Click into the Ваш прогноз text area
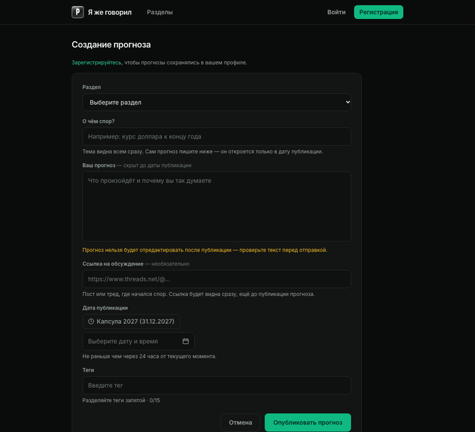Image resolution: width=475 pixels, height=432 pixels. (216, 206)
